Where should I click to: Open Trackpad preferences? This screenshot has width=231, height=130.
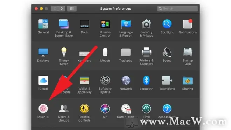[x=126, y=52]
